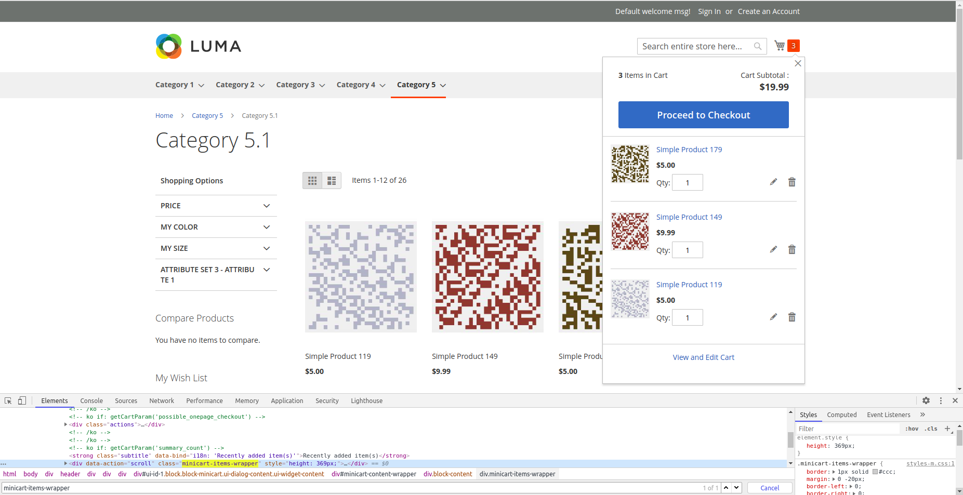Viewport: 963px width, 495px height.
Task: Open Category 2 menu
Action: tap(240, 85)
